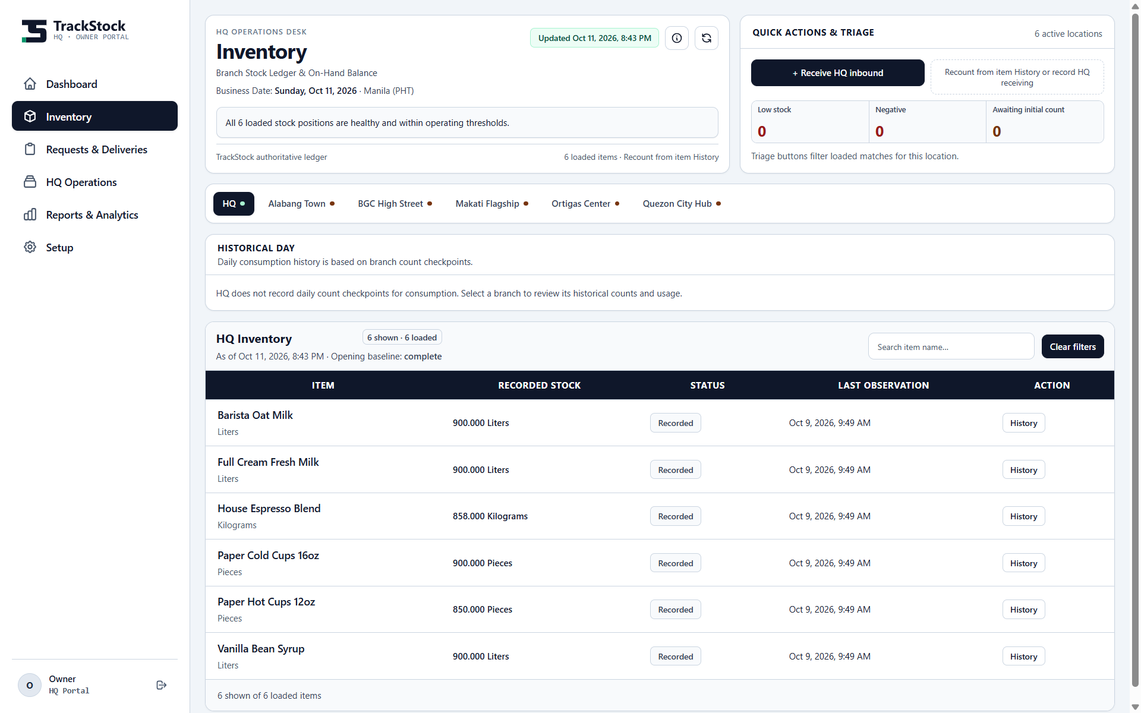Click the healthy stock positions banner
Viewport: 1141px width, 713px height.
pos(467,122)
